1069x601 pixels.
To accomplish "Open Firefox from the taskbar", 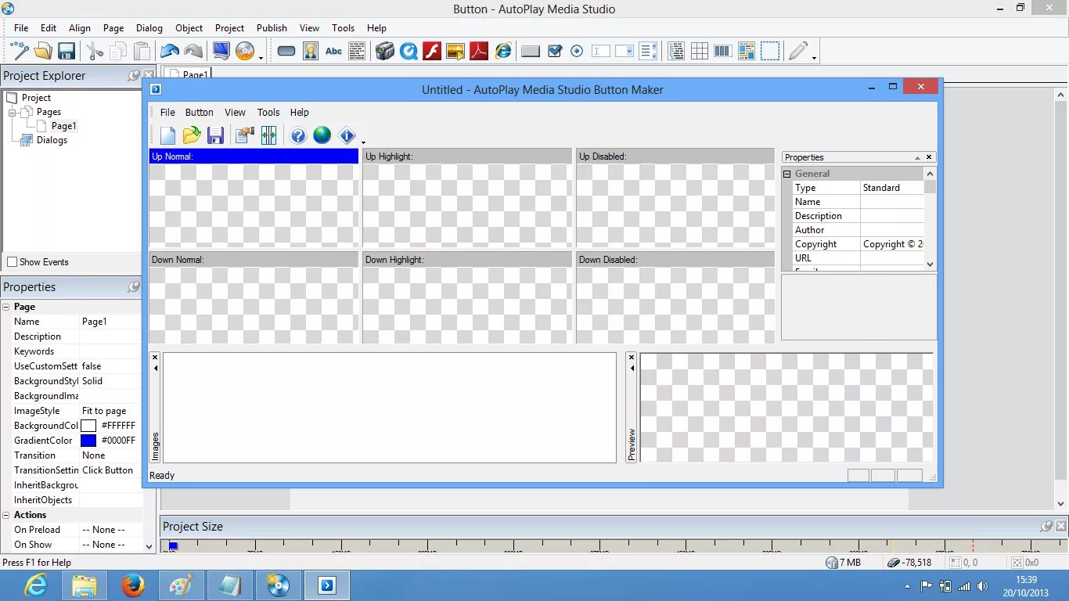I will pyautogui.click(x=133, y=585).
